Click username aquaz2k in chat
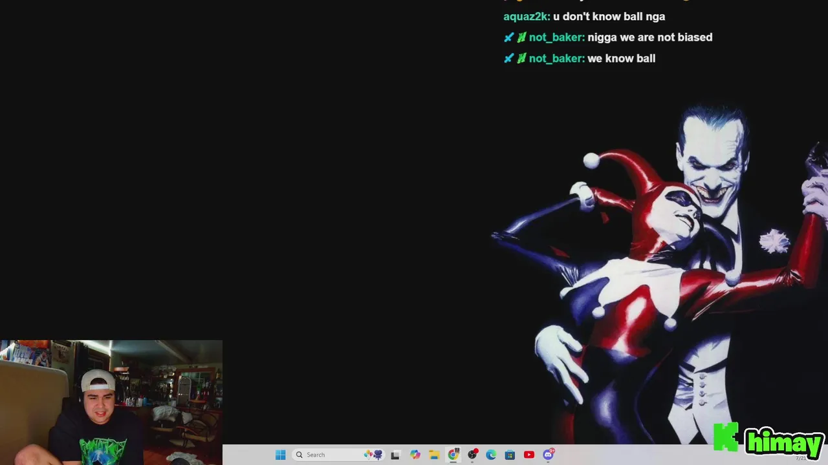Image resolution: width=828 pixels, height=465 pixels. tap(527, 17)
